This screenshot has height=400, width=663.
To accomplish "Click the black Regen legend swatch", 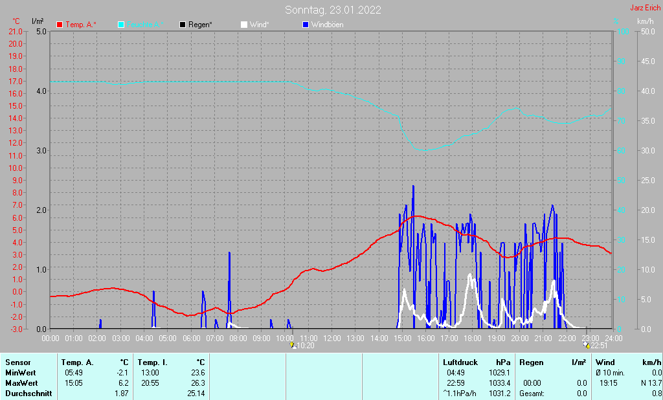I will [x=183, y=25].
